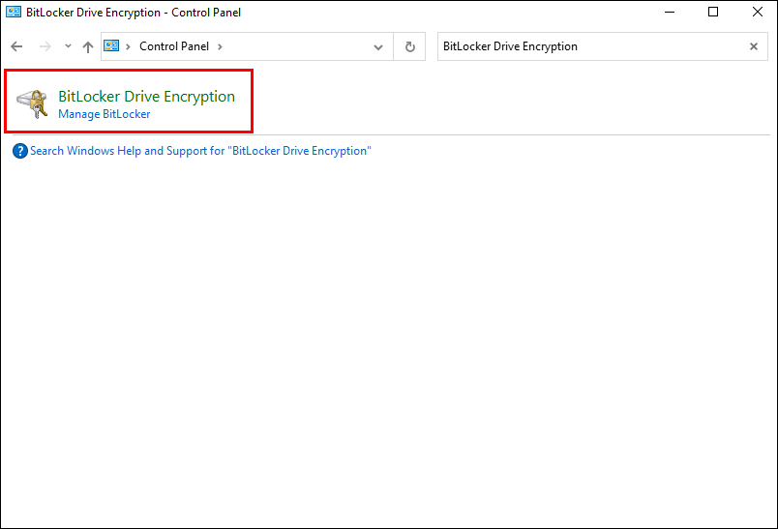Open the address bar previous locations dropdown

(x=378, y=46)
